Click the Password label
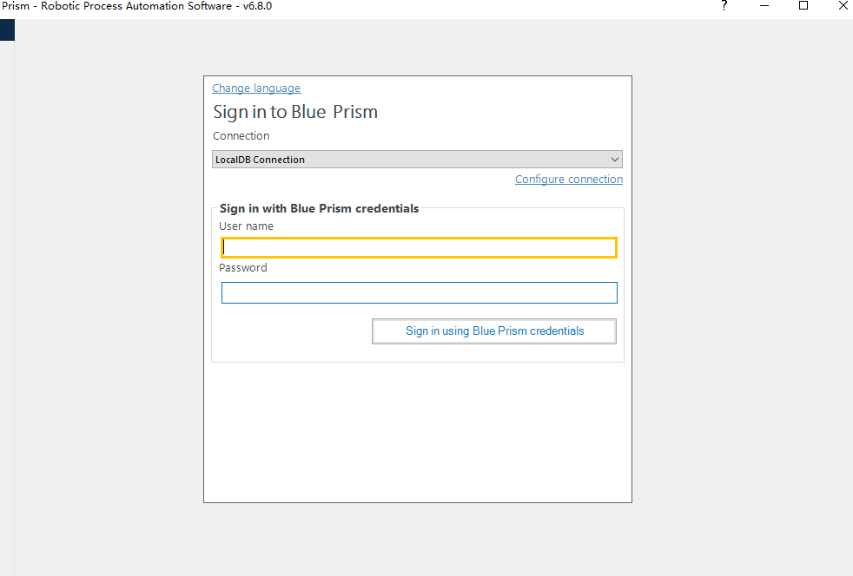 pyautogui.click(x=243, y=268)
